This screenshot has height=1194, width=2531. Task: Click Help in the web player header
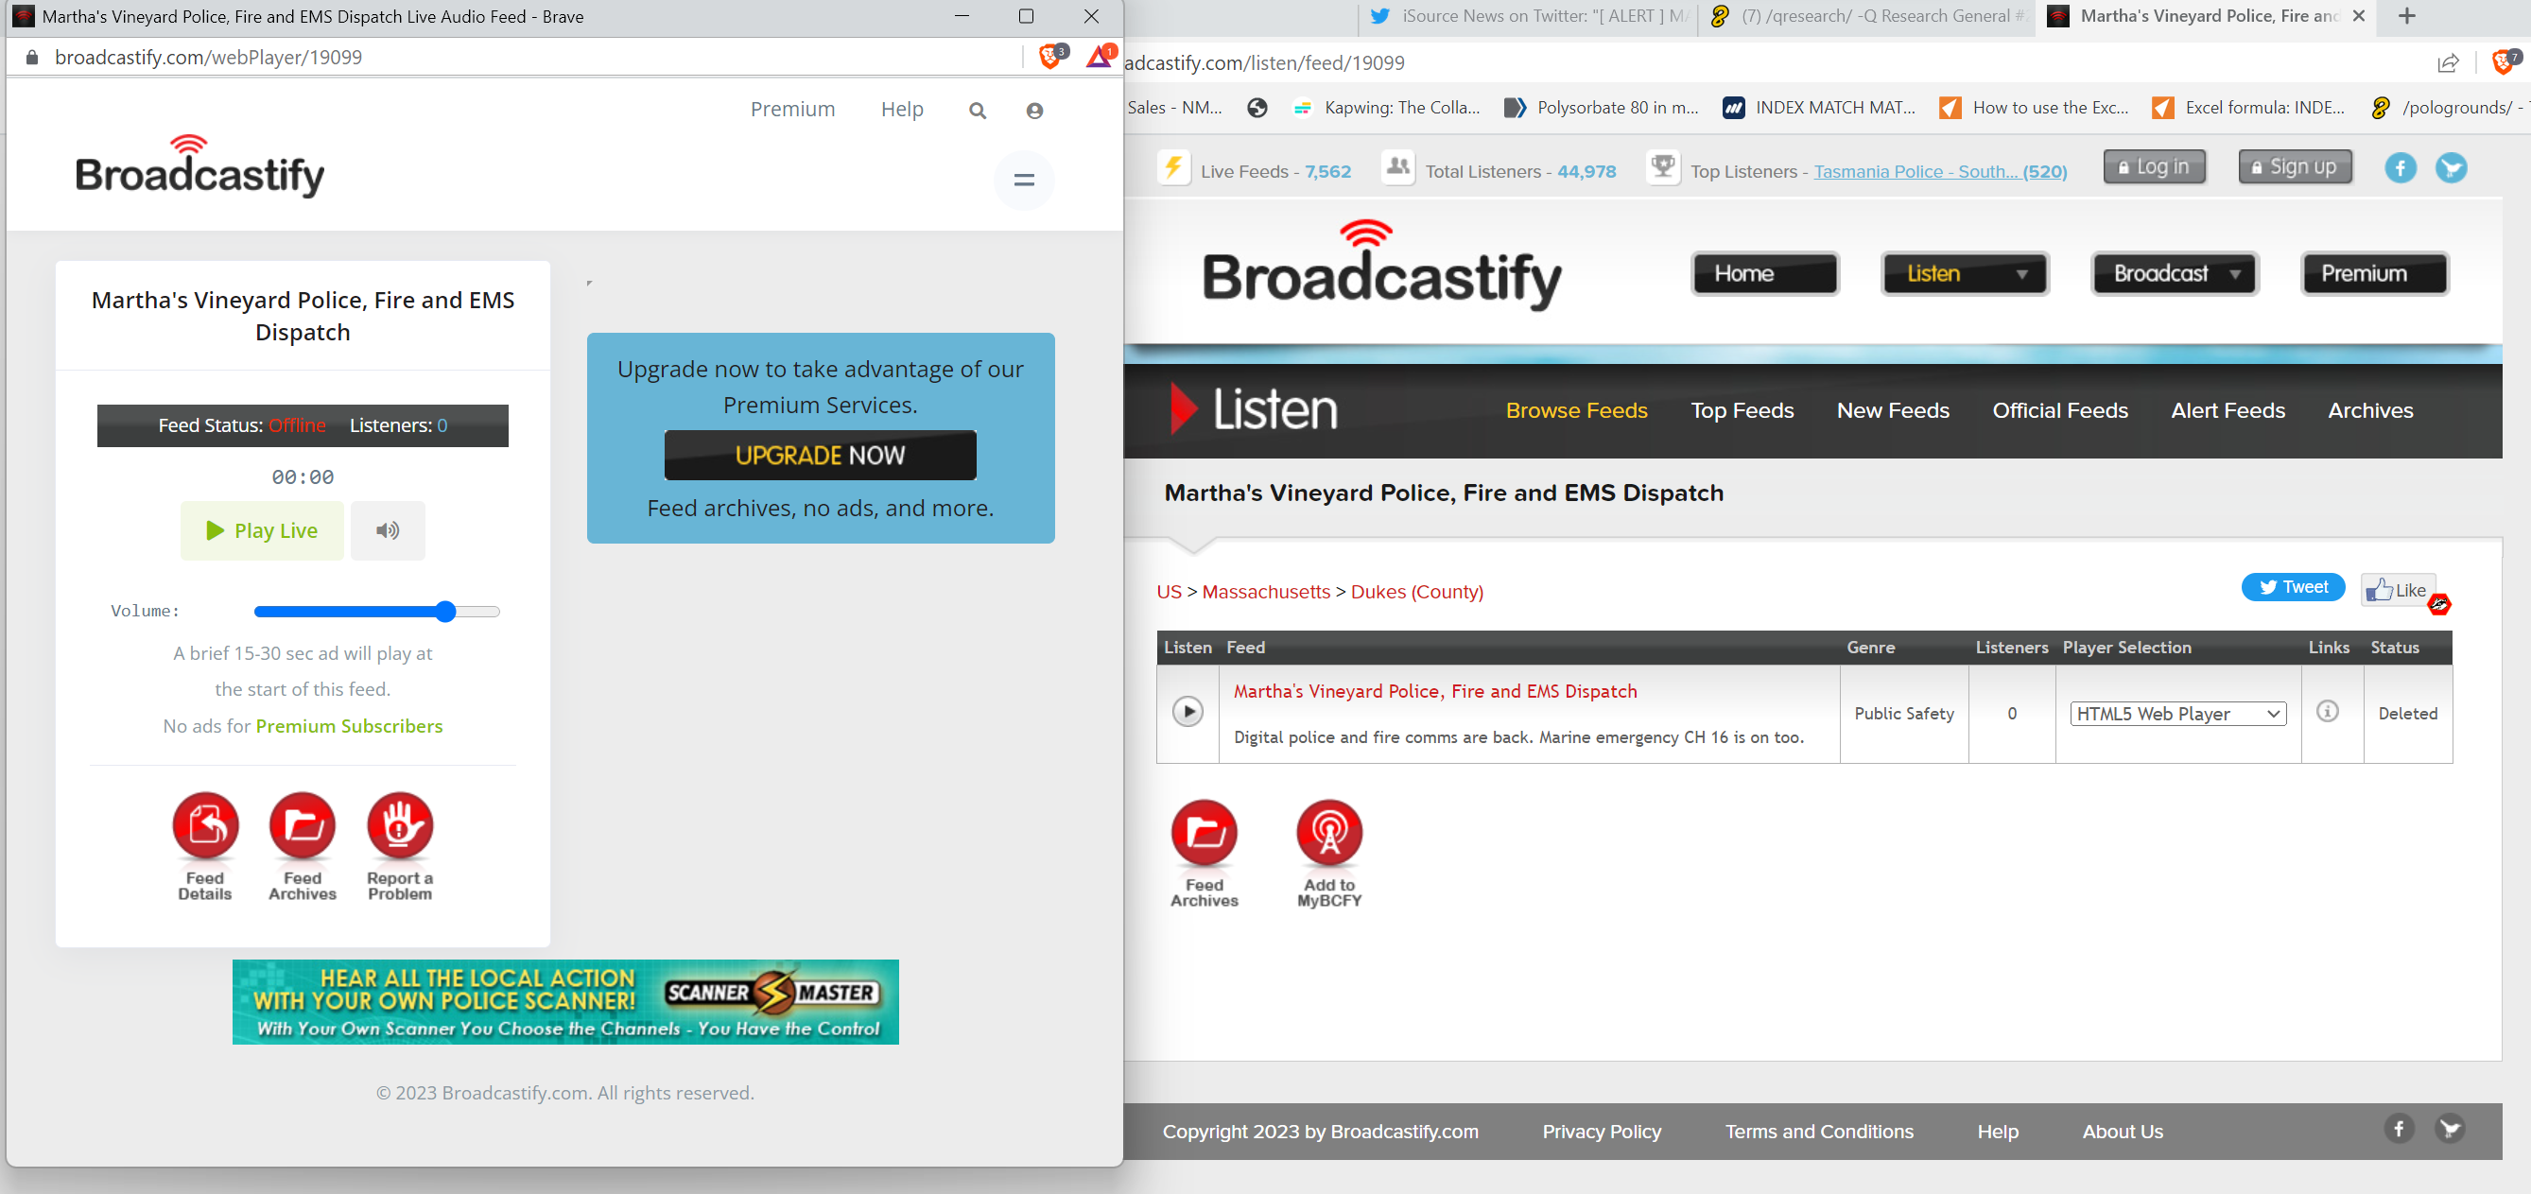click(x=902, y=109)
